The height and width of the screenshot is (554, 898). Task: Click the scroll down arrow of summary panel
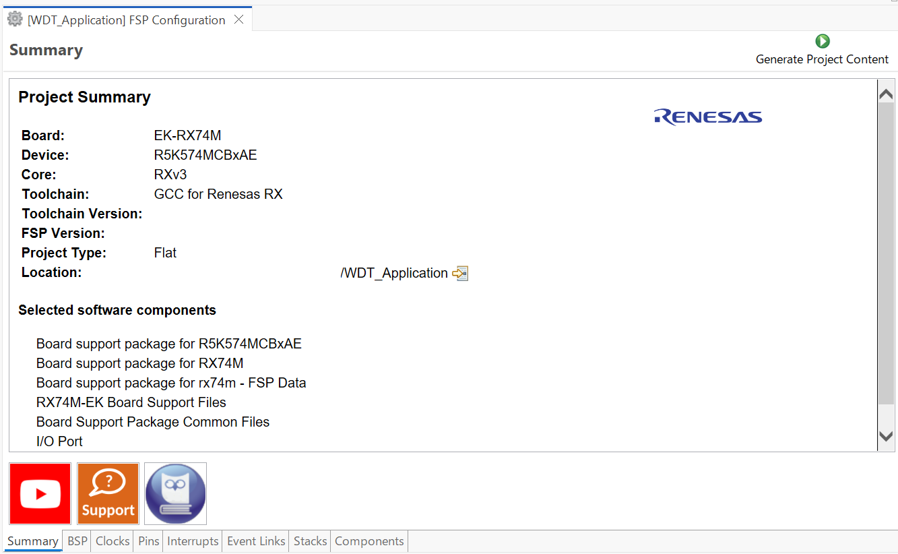point(886,436)
